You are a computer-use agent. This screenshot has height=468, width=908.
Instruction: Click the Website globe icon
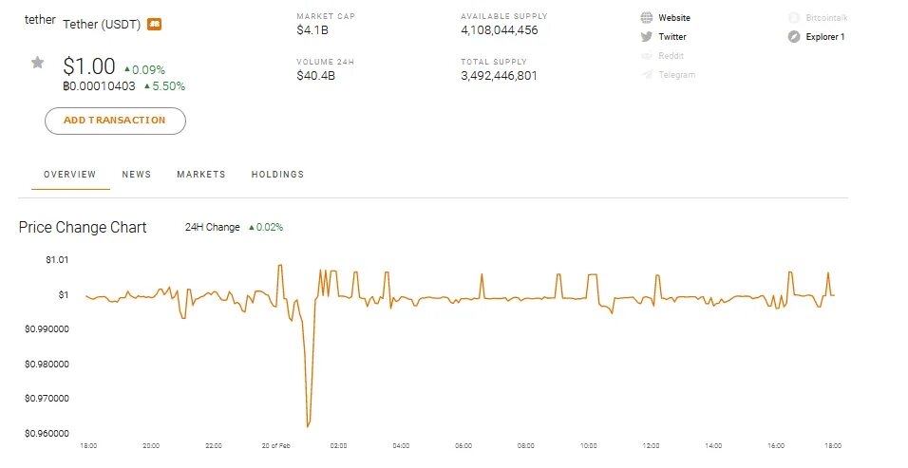click(646, 17)
